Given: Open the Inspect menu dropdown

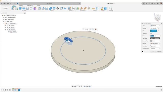Looking at the screenshot, I should (95, 11).
